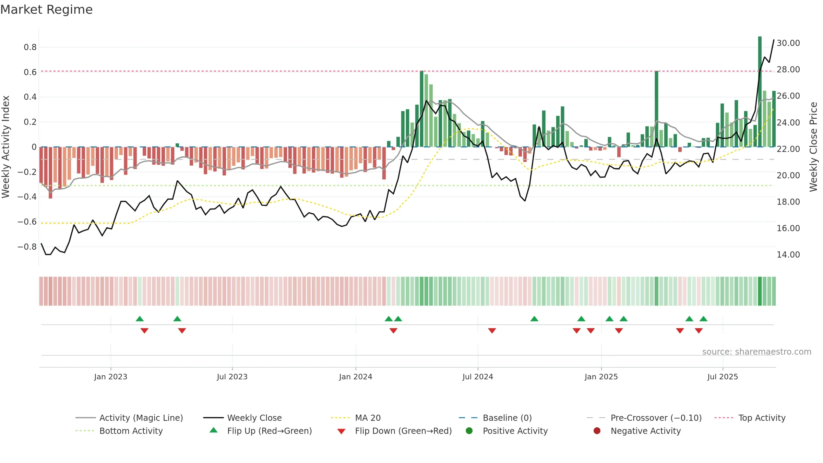823x463 pixels.
Task: Toggle the Weekly Close legend entry
Action: click(242, 418)
